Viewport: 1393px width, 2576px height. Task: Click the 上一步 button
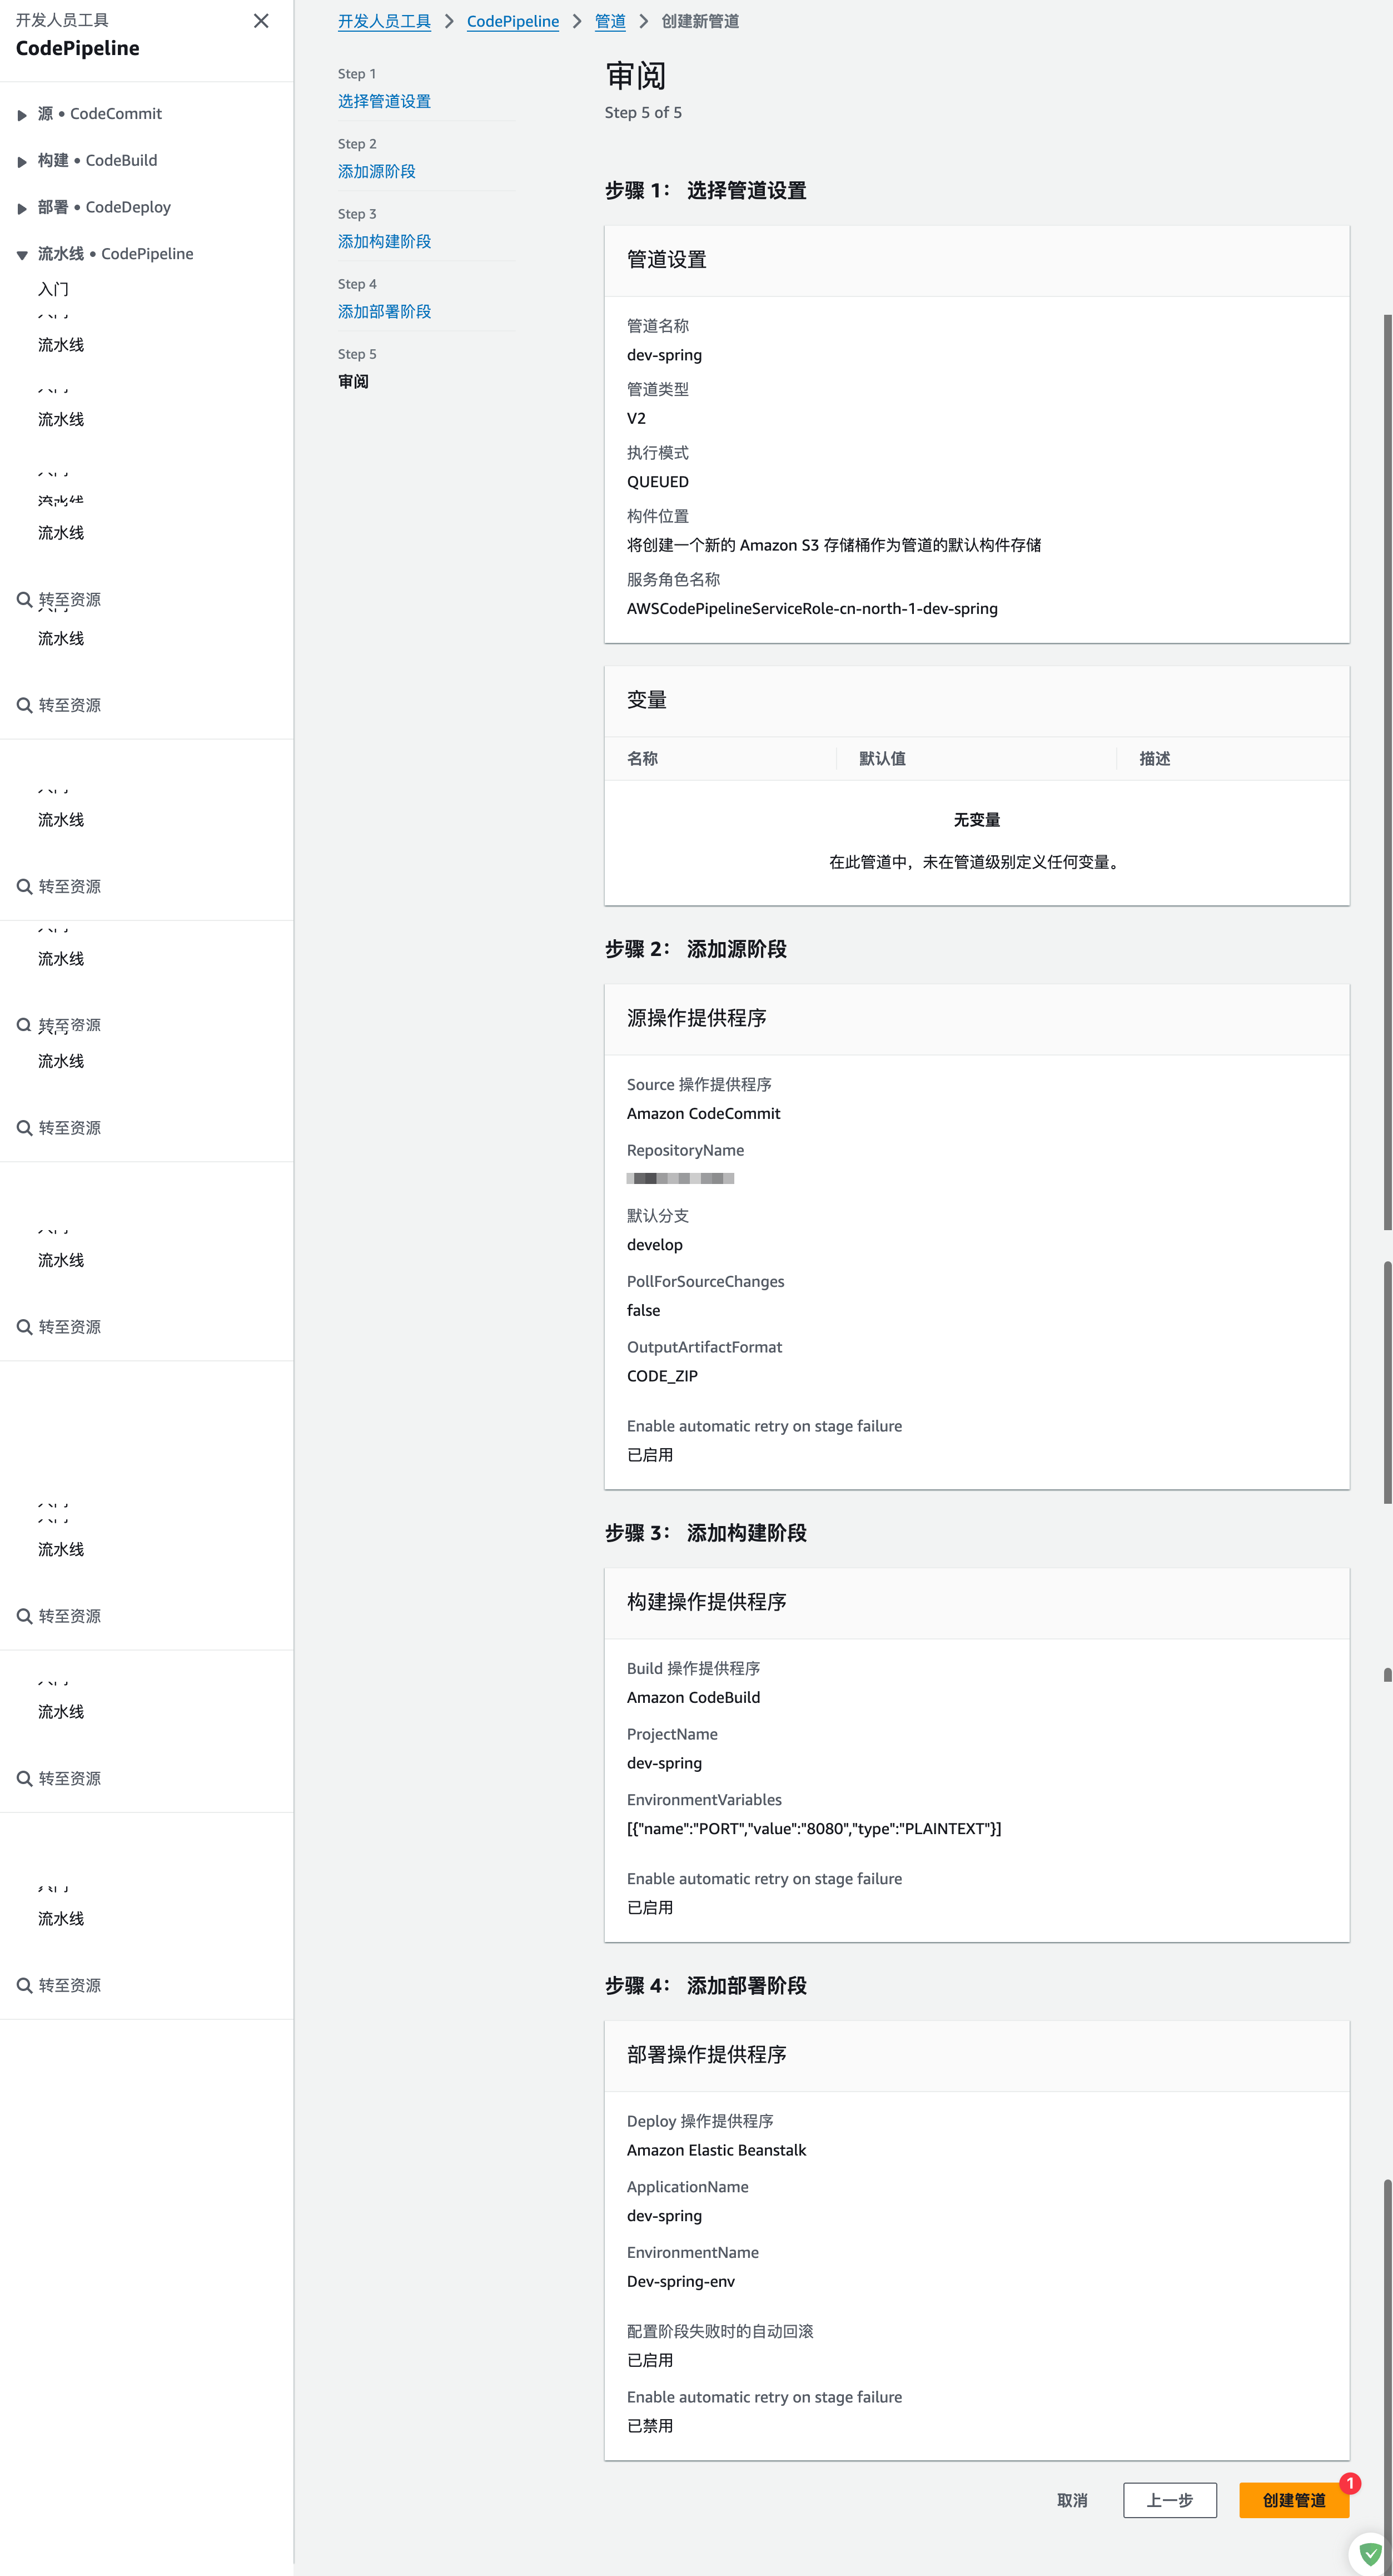pyautogui.click(x=1169, y=2500)
